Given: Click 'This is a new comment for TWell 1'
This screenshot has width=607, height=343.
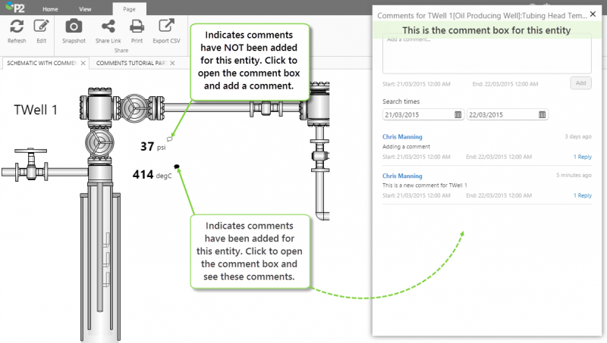Looking at the screenshot, I should 425,186.
